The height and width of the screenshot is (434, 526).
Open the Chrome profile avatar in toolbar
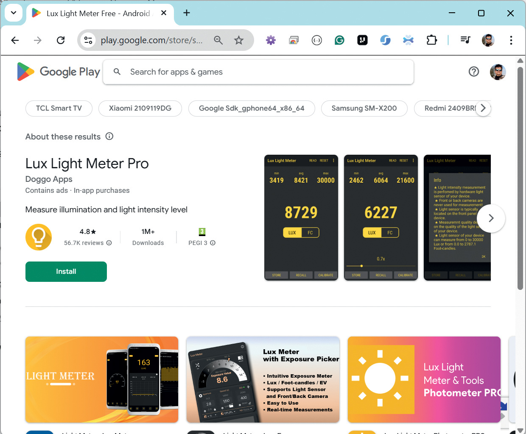coord(488,40)
